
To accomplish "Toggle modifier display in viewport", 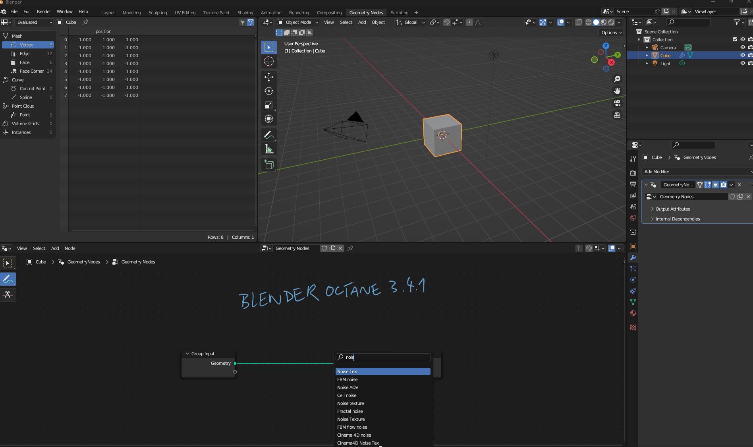I will click(715, 185).
